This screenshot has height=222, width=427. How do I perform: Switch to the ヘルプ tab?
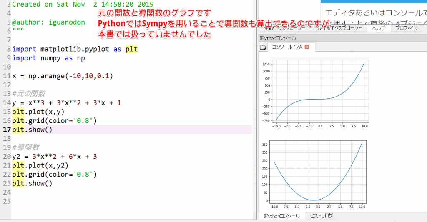[379, 28]
